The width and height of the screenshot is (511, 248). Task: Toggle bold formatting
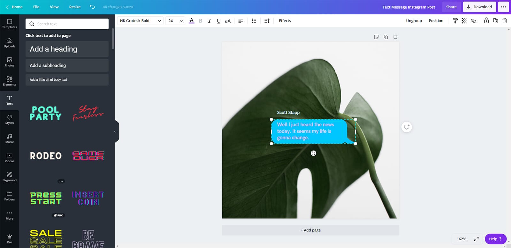pyautogui.click(x=201, y=21)
